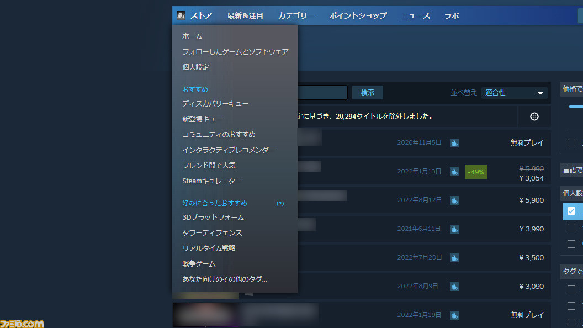Open the カテゴリー tab
The image size is (583, 328).
[x=296, y=15]
